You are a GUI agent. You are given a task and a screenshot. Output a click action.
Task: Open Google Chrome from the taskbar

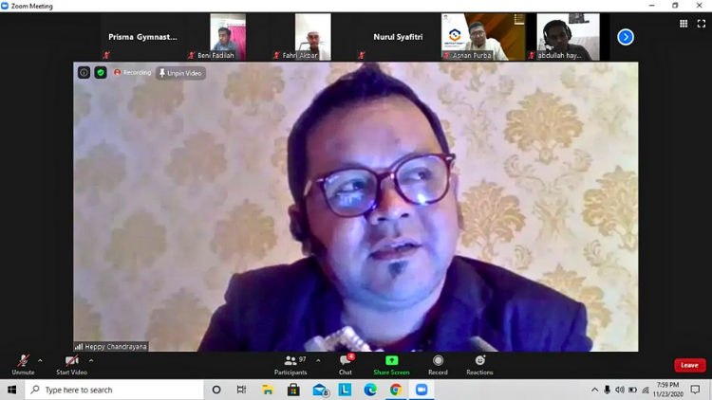click(x=396, y=390)
